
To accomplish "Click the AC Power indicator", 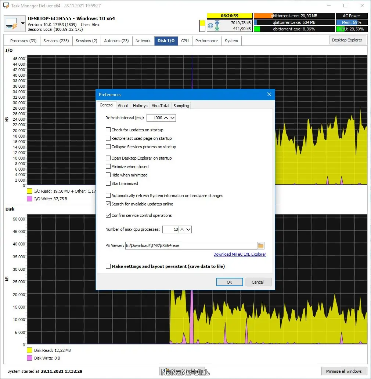I will click(352, 16).
